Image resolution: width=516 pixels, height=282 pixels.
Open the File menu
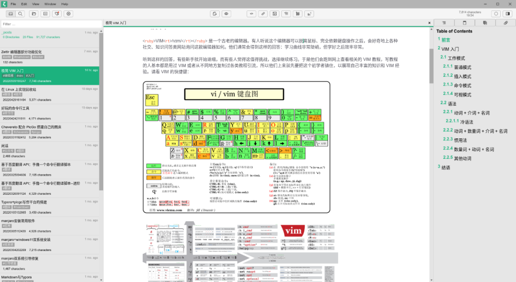(13, 4)
